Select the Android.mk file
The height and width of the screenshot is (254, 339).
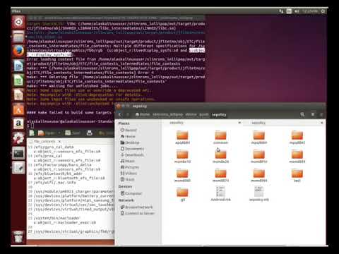click(220, 193)
